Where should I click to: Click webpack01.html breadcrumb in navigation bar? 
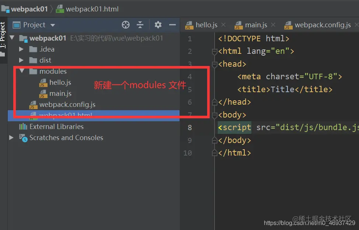point(92,9)
